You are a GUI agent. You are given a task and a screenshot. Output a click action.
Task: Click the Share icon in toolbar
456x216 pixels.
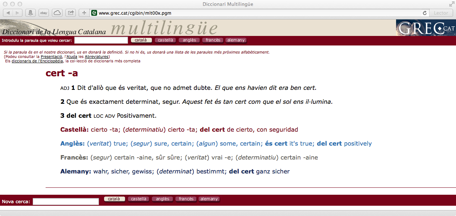coord(71,13)
